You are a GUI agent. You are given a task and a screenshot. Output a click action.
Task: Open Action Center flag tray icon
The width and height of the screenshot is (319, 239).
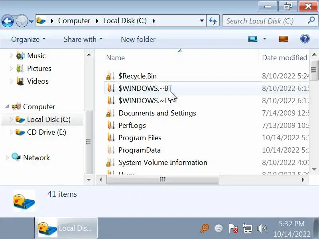pyautogui.click(x=233, y=228)
